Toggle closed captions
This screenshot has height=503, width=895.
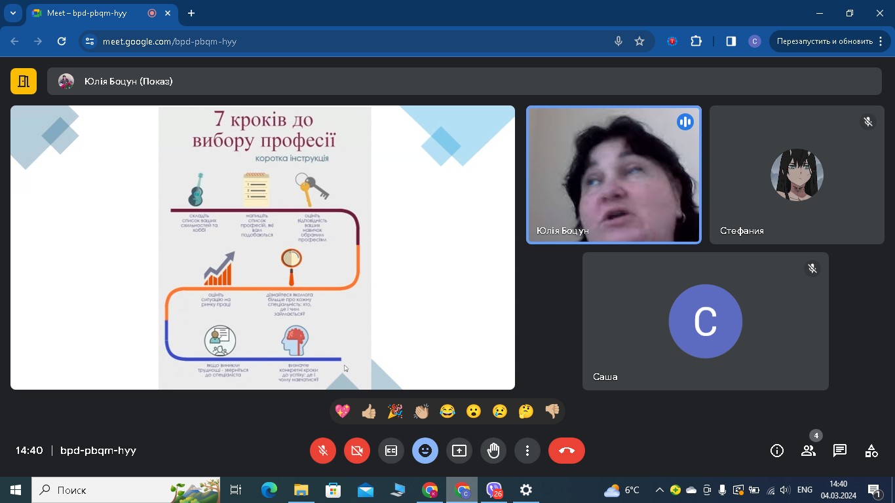coord(391,451)
